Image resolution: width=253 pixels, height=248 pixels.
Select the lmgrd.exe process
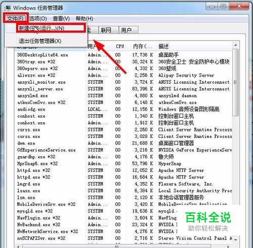(x=29, y=184)
